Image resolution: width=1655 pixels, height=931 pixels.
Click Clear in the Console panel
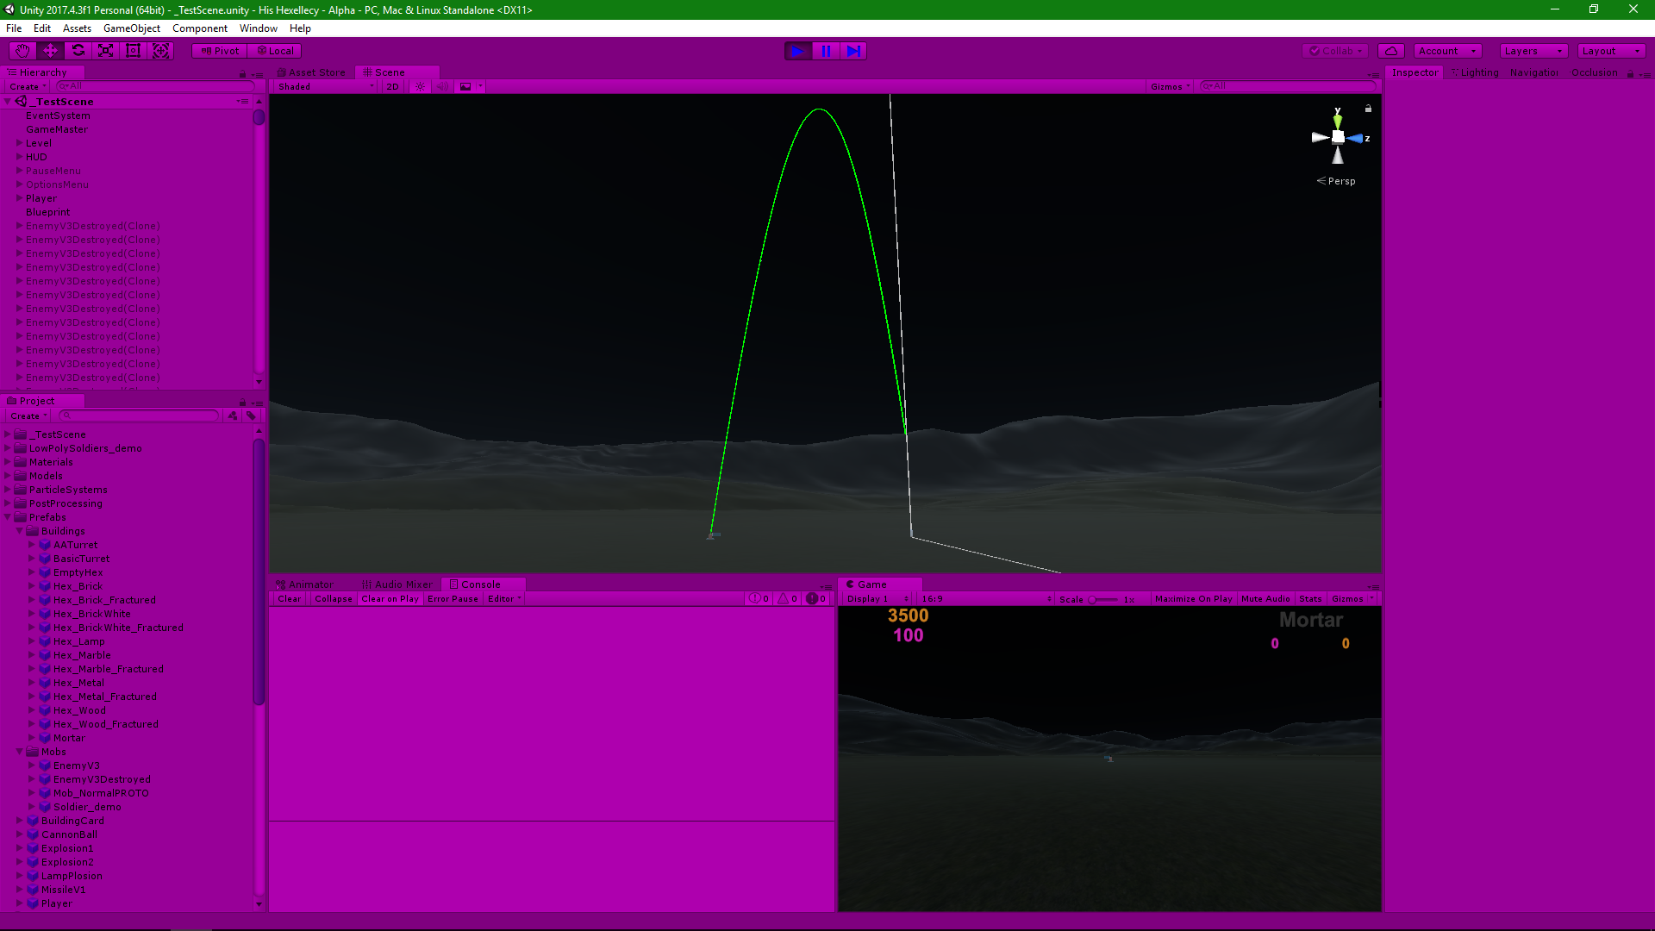click(x=289, y=598)
